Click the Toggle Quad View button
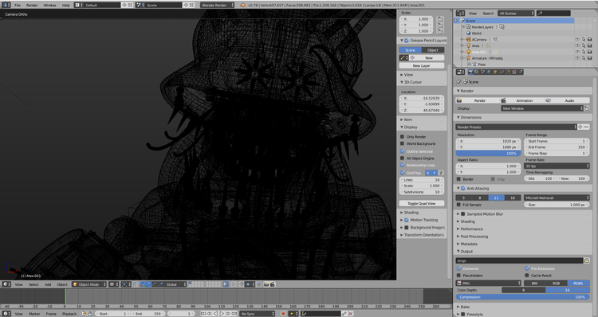The width and height of the screenshot is (598, 317). [x=422, y=203]
